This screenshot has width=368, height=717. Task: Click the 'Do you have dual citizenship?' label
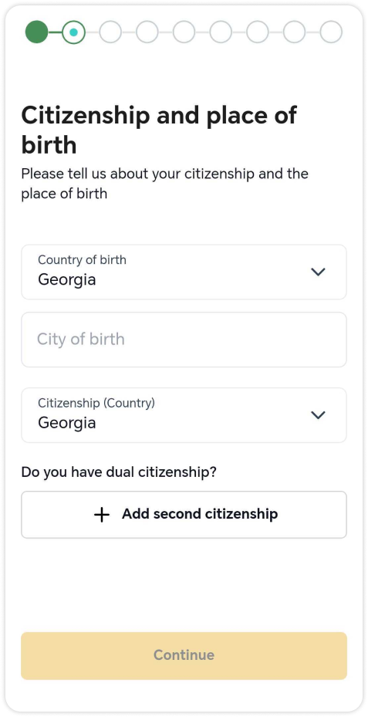[x=119, y=472]
